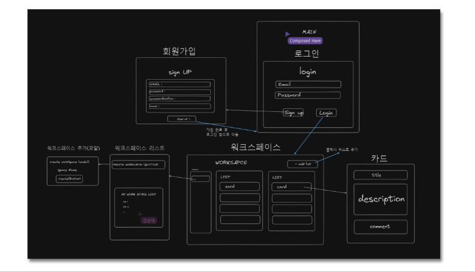This screenshot has height=272, width=475.
Task: Select the title box in 카드 panel
Action: [381, 175]
